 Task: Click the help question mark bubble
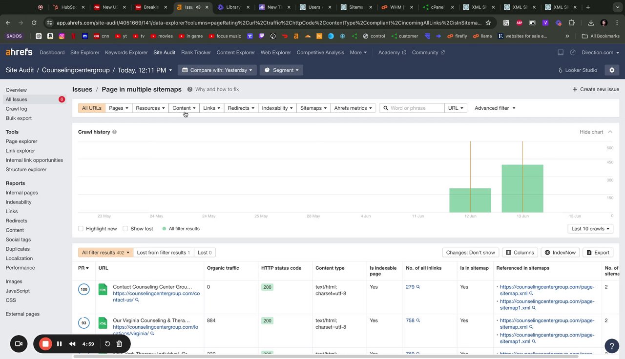coord(612,345)
